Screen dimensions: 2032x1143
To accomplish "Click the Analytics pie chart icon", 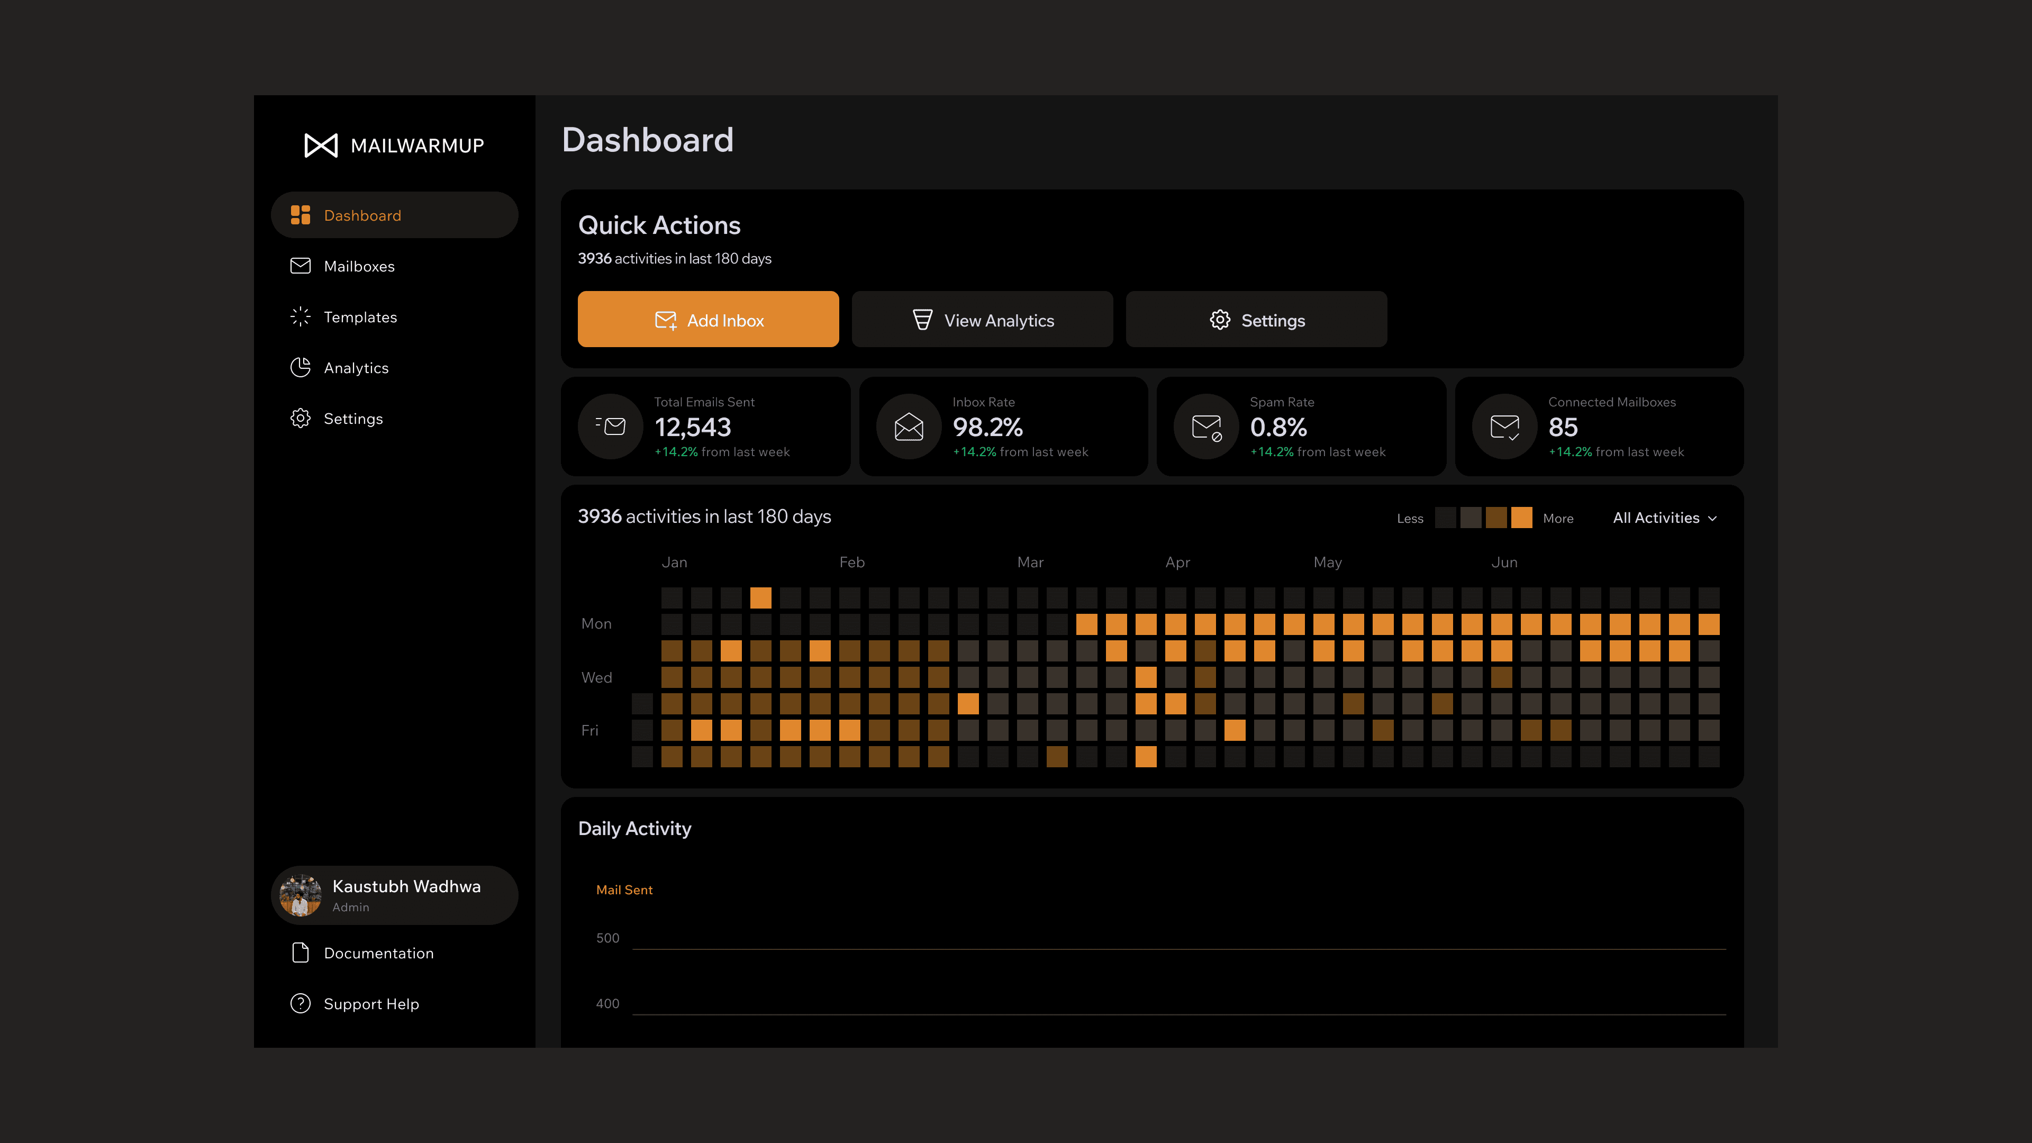I will click(x=301, y=368).
